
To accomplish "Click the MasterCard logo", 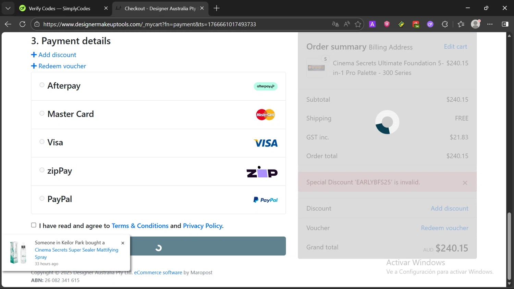I will pyautogui.click(x=266, y=115).
